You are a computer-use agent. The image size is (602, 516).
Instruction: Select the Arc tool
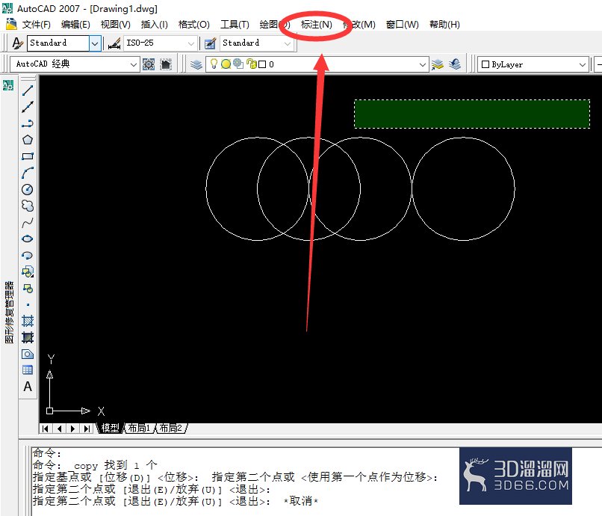[x=28, y=173]
